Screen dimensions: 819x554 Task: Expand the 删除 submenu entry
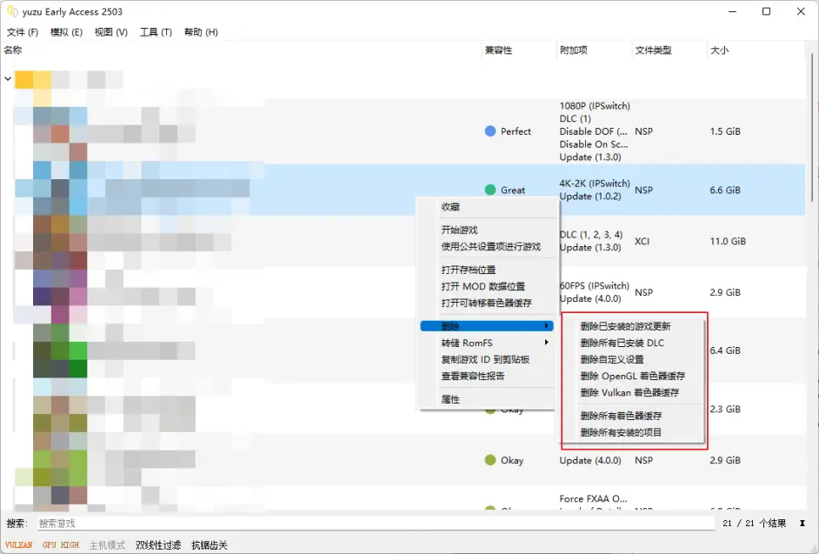(x=487, y=326)
